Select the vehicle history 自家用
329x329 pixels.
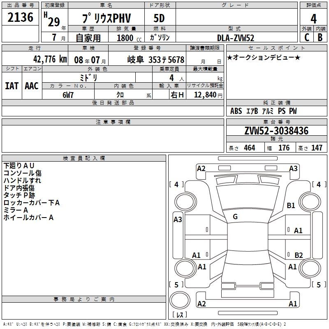tap(88, 38)
